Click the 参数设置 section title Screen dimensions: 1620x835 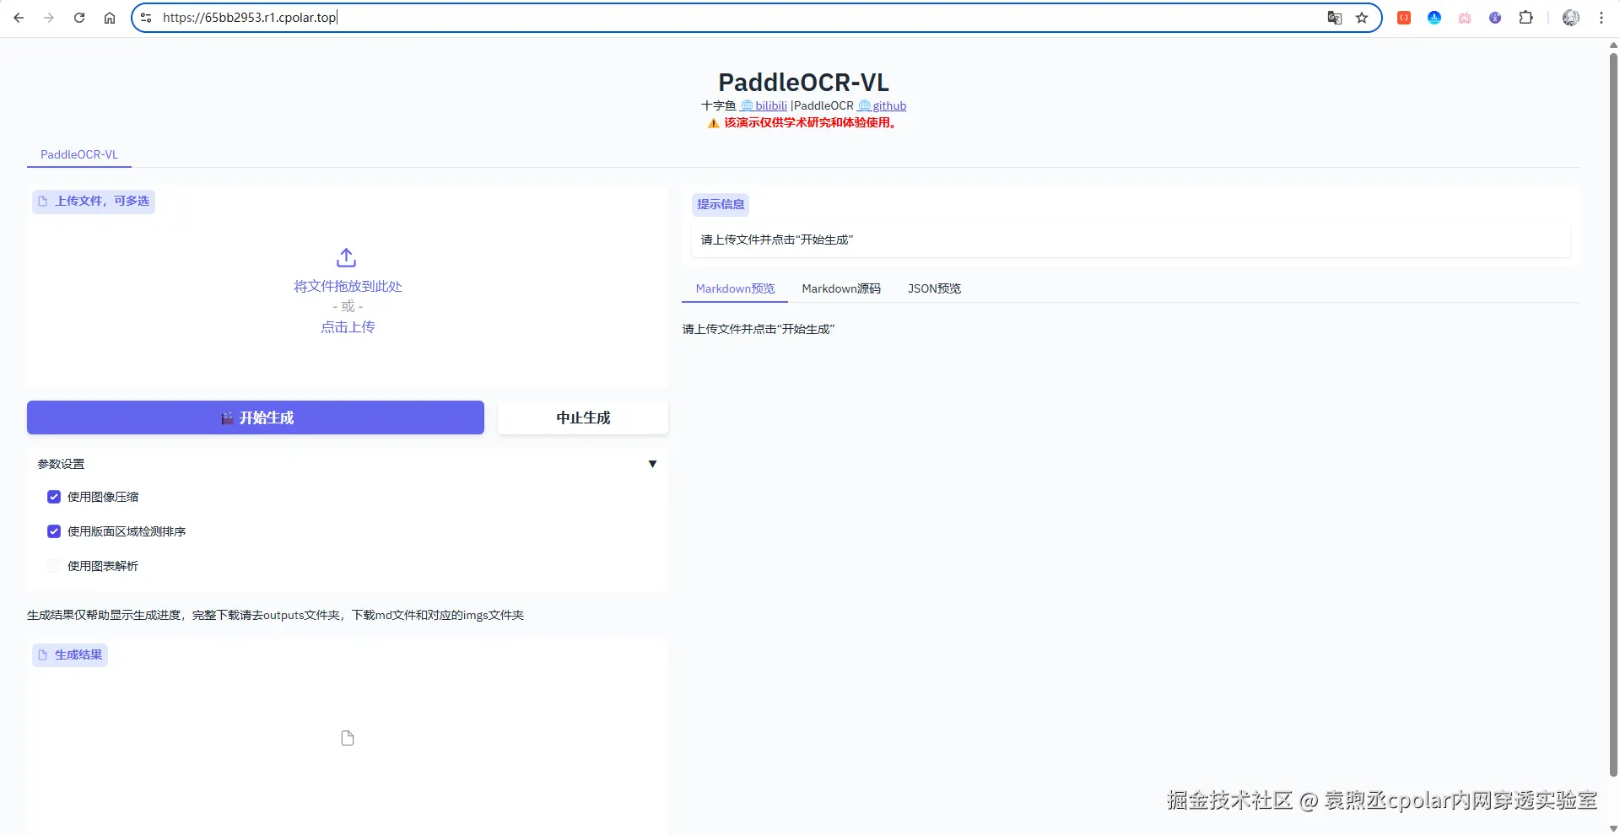tap(61, 464)
